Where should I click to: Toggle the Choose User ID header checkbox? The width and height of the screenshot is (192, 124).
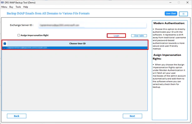5,44
